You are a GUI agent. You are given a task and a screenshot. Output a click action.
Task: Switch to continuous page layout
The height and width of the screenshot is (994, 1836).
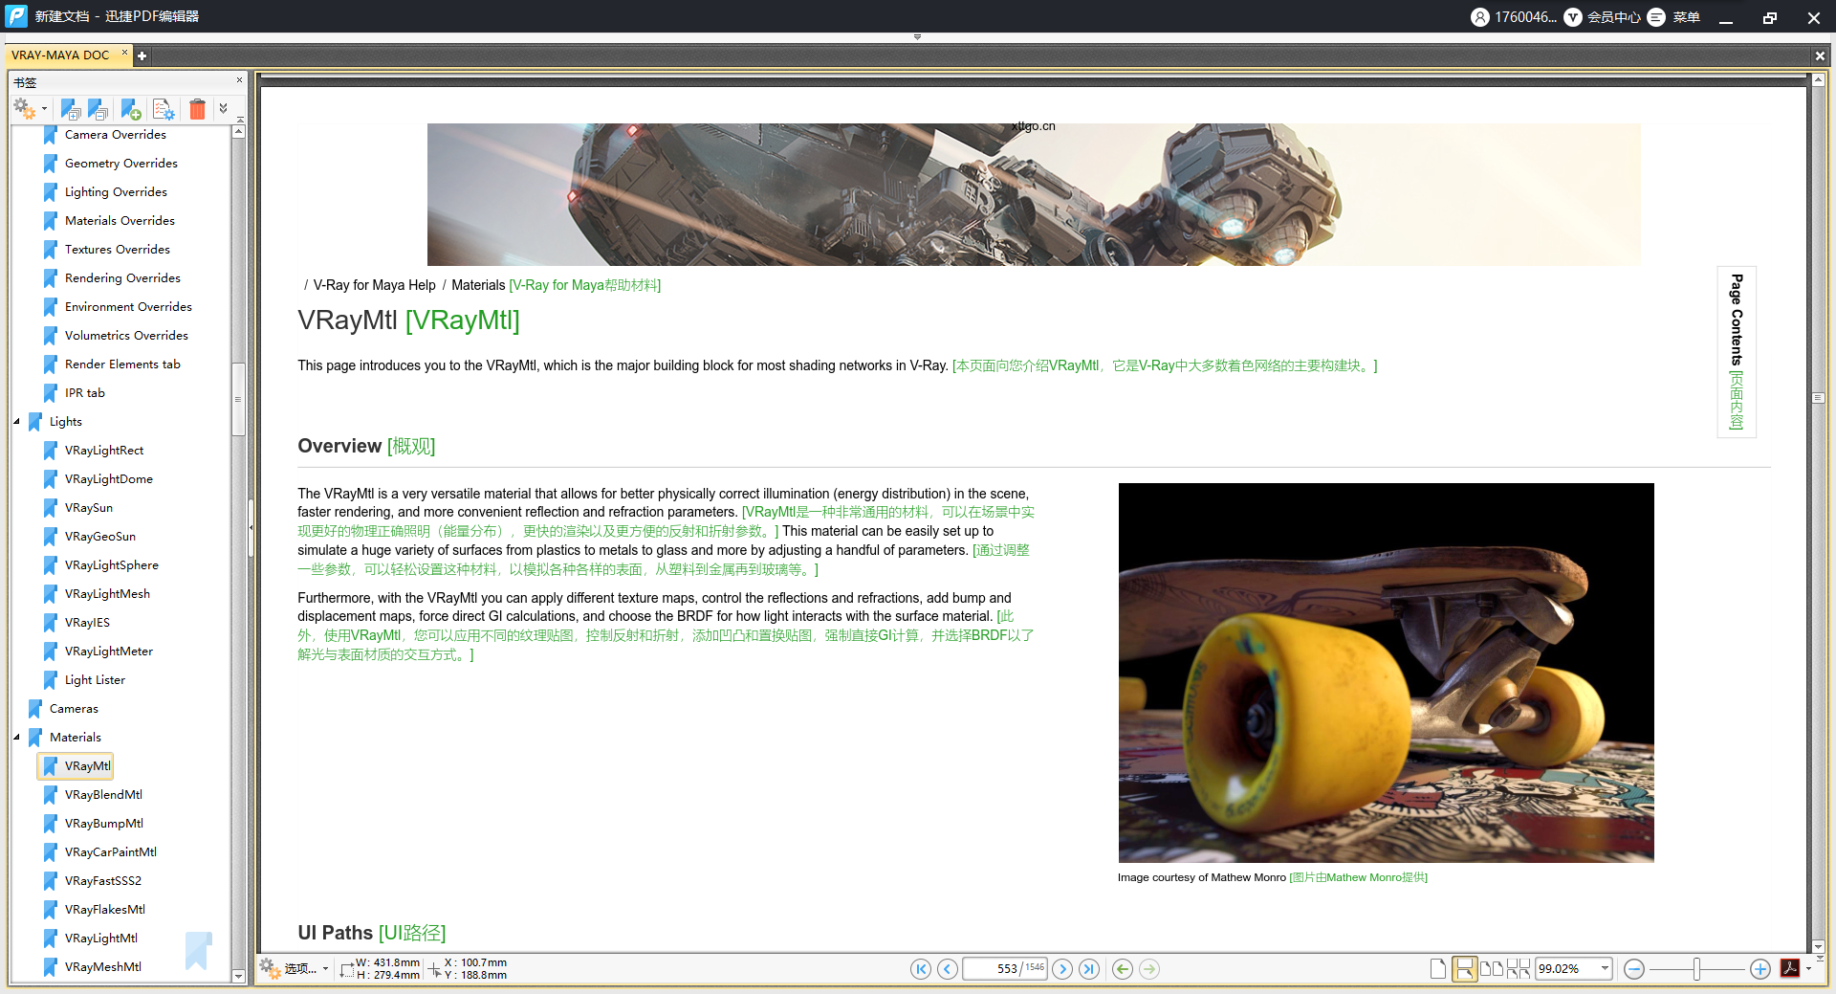coord(1464,969)
